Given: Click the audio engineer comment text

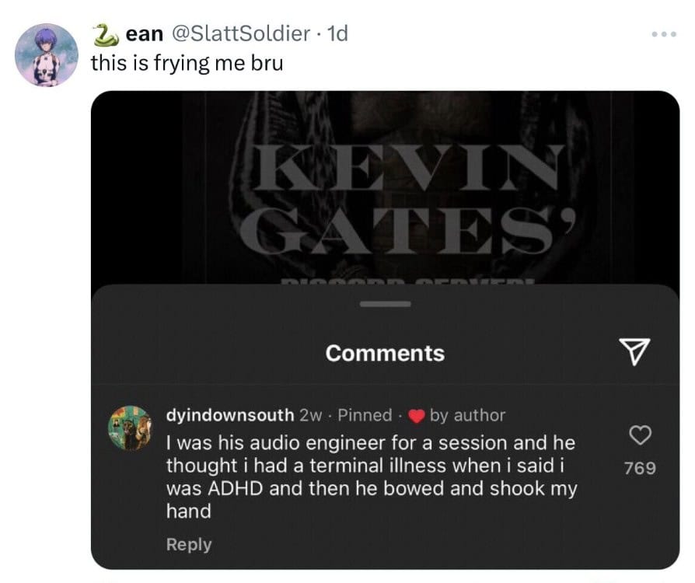Looking at the screenshot, I should pyautogui.click(x=371, y=477).
